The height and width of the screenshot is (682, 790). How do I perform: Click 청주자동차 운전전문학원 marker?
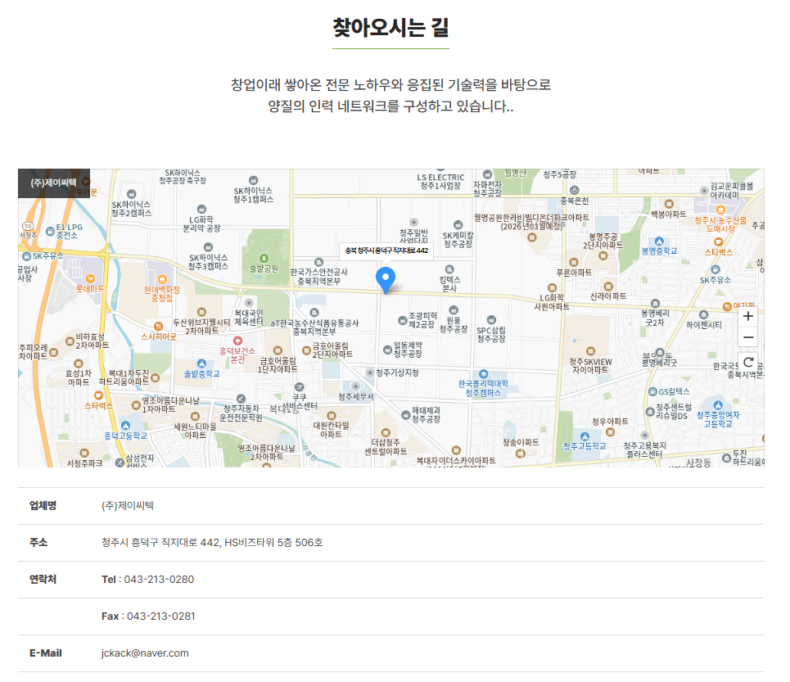[241, 399]
